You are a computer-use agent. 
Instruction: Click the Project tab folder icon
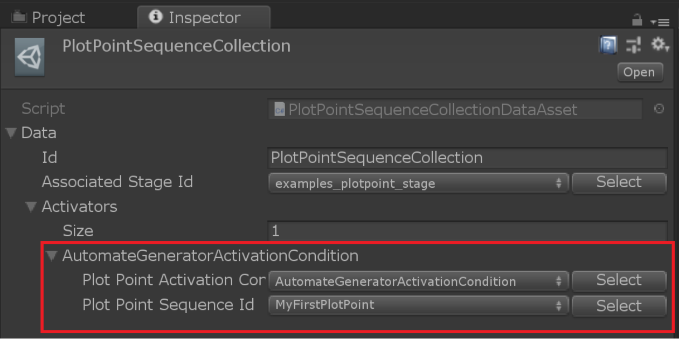[x=19, y=17]
